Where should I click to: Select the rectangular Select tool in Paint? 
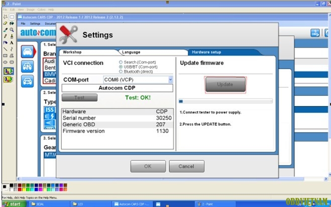click(x=12, y=17)
